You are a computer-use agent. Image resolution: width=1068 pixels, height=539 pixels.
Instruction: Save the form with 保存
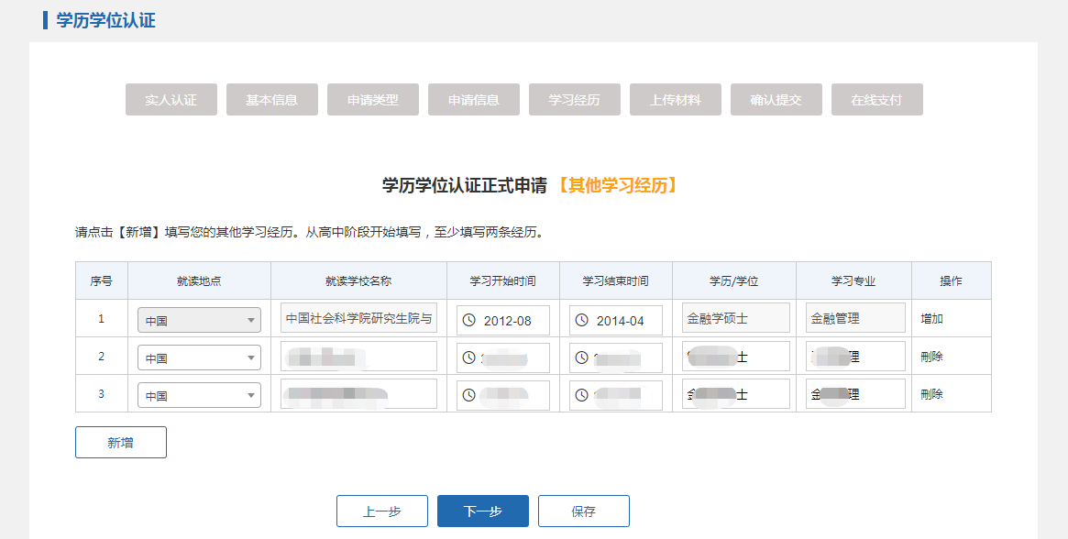pos(584,511)
